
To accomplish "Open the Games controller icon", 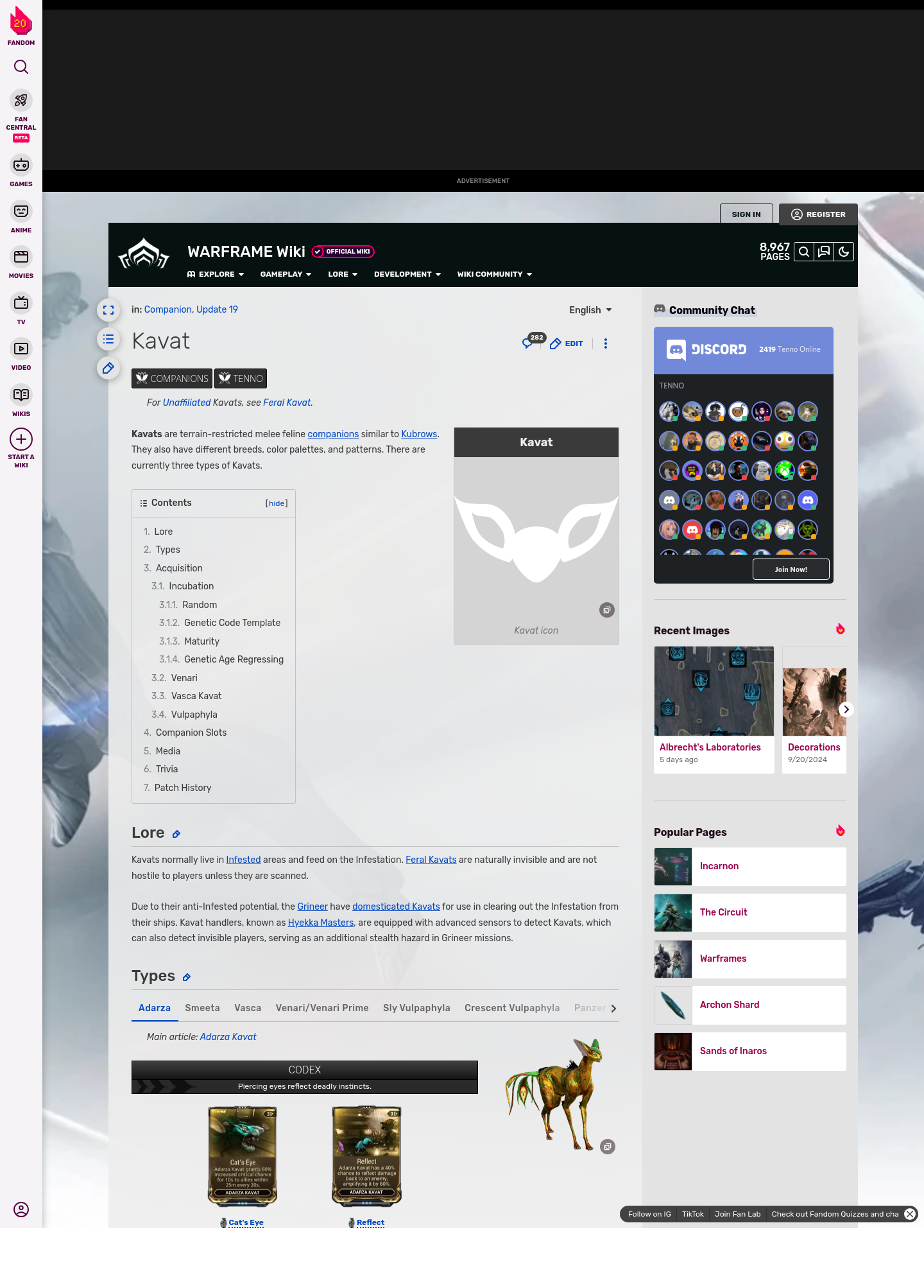I will click(21, 165).
